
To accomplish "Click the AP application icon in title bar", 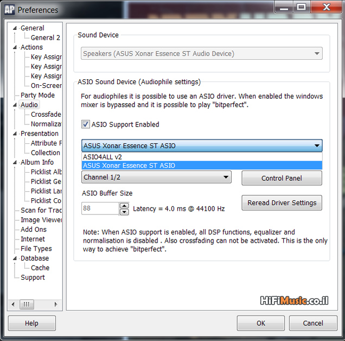I will click(x=9, y=10).
